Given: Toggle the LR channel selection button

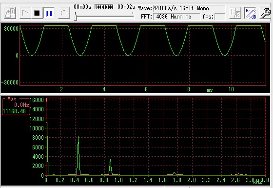Looking at the screenshot, I should point(235,13).
